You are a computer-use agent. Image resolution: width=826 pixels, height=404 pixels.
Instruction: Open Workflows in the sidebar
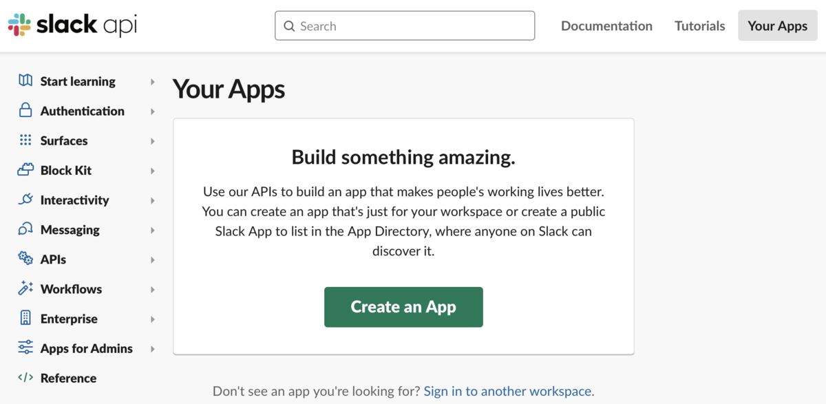pyautogui.click(x=71, y=288)
